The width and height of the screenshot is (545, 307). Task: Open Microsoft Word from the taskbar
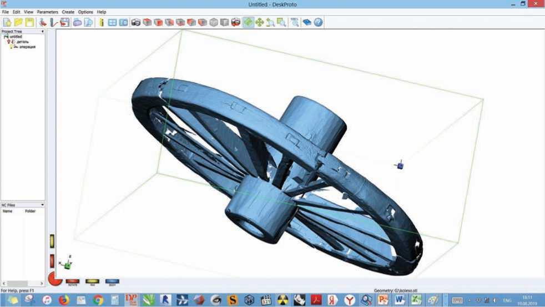[400, 300]
